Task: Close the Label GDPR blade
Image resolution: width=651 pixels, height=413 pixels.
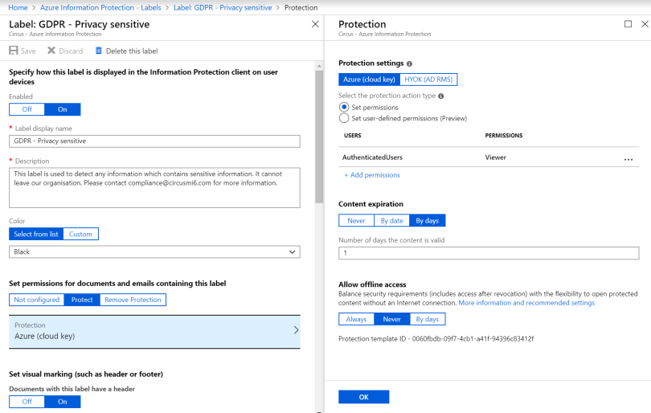Action: point(315,24)
